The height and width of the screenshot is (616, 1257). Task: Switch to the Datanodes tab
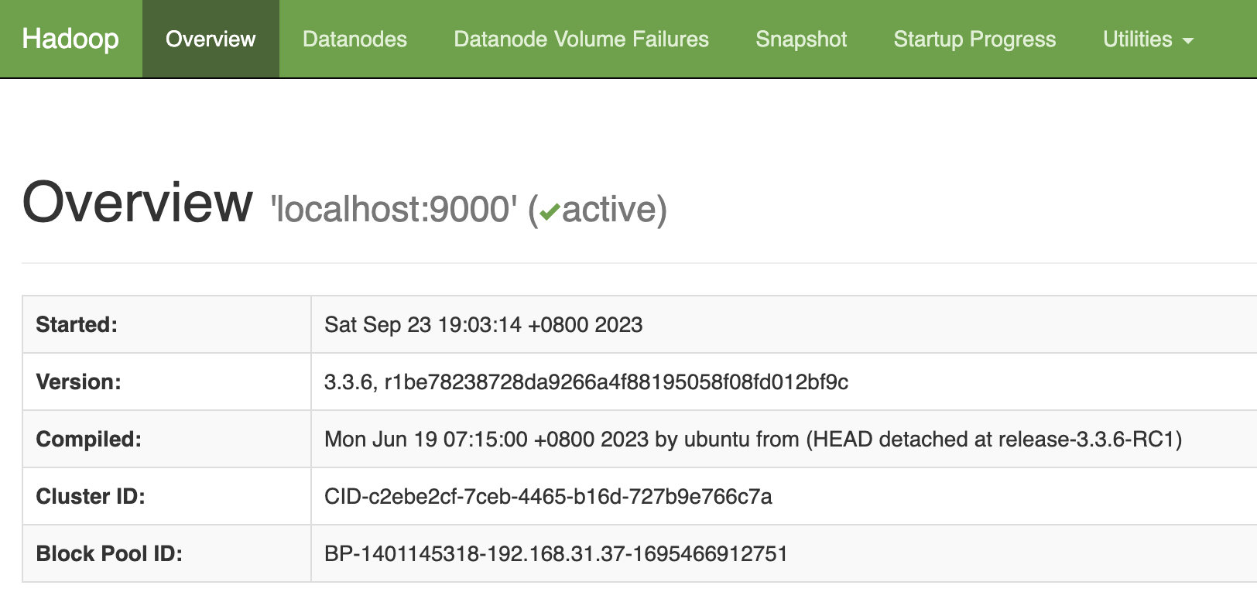[x=354, y=39]
